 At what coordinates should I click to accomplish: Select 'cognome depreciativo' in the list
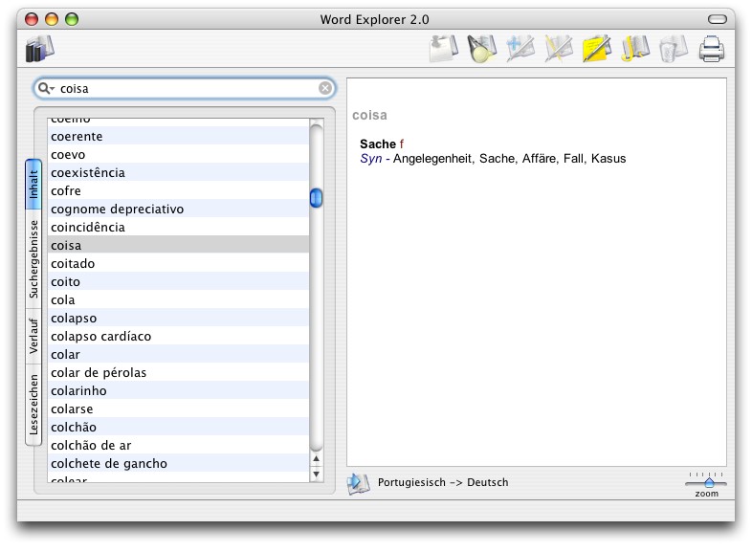tap(178, 210)
